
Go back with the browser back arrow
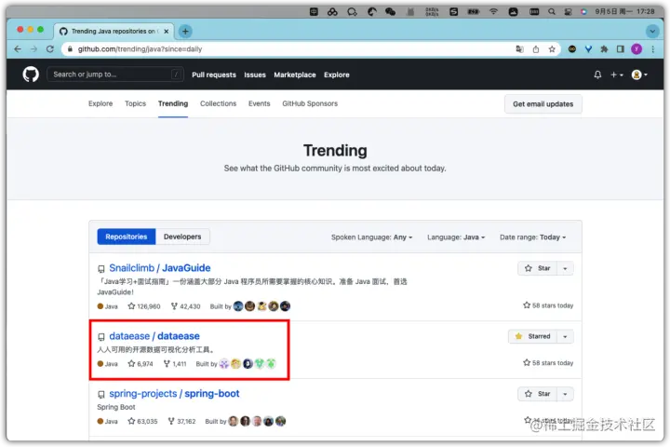(18, 49)
